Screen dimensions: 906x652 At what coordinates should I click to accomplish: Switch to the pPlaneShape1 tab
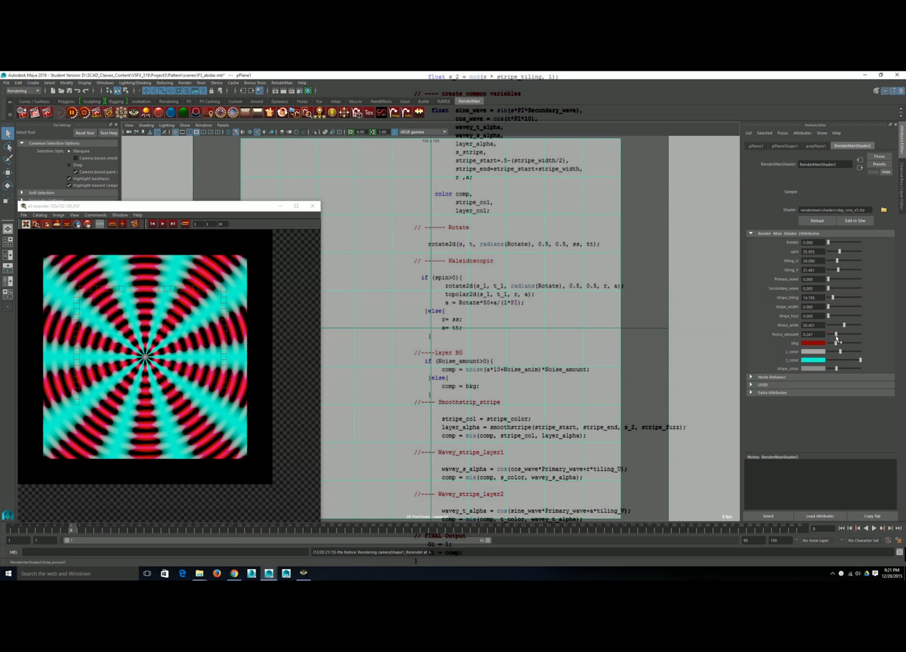tap(784, 146)
